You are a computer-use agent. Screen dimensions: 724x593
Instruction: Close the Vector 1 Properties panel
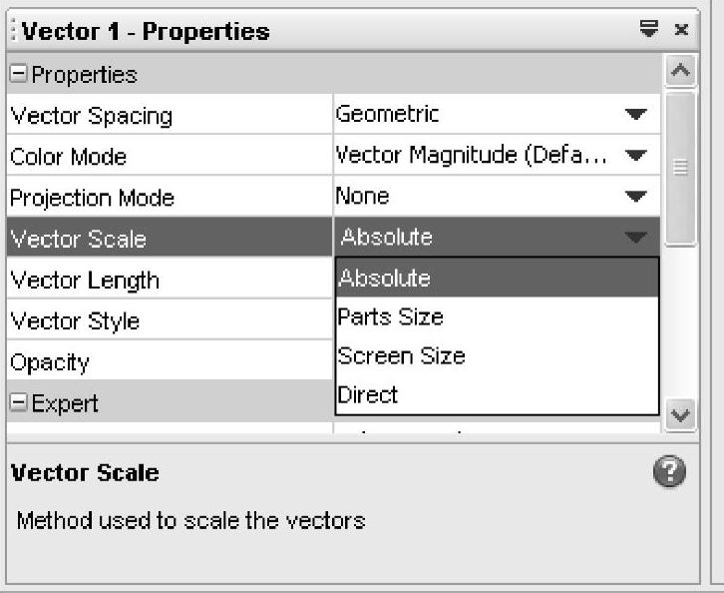click(x=681, y=30)
